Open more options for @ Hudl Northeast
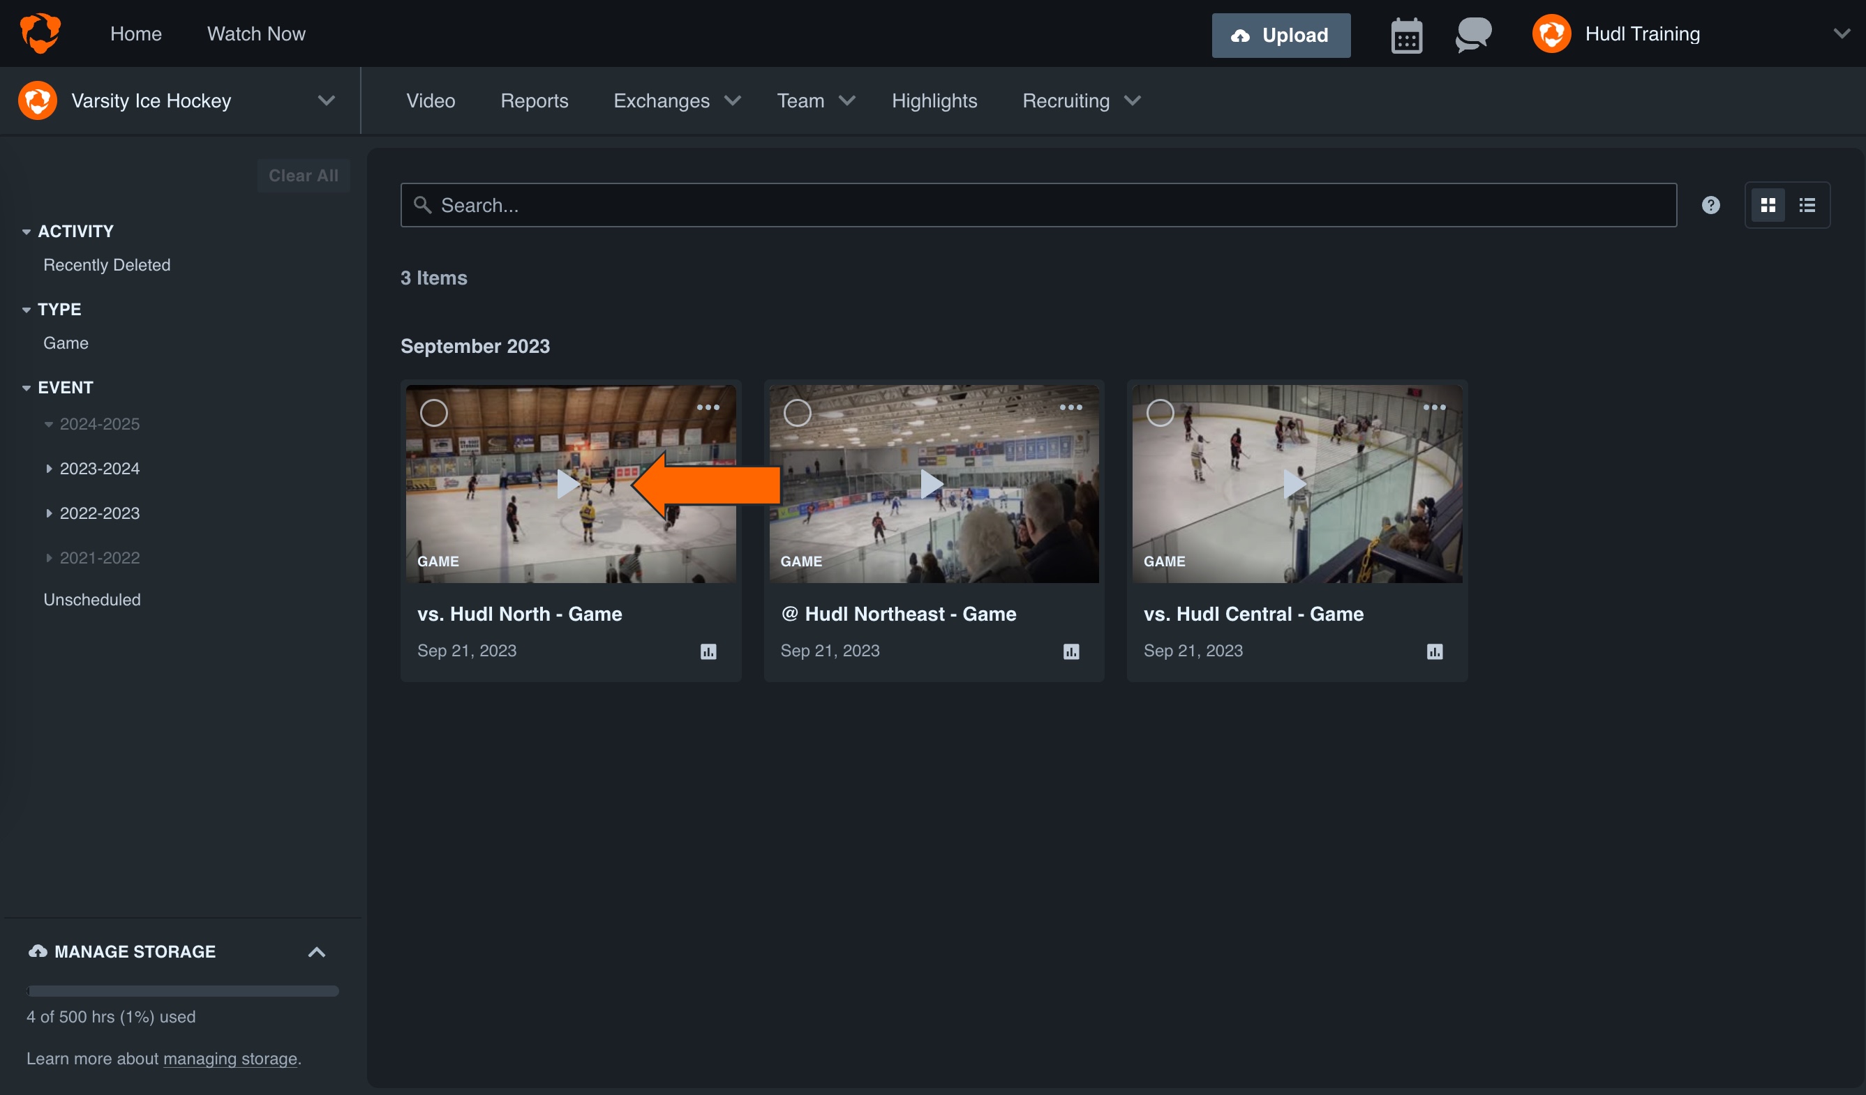Image resolution: width=1866 pixels, height=1095 pixels. tap(1070, 408)
